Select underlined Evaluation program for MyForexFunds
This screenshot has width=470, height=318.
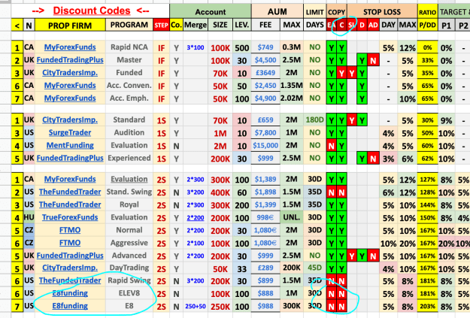point(129,179)
